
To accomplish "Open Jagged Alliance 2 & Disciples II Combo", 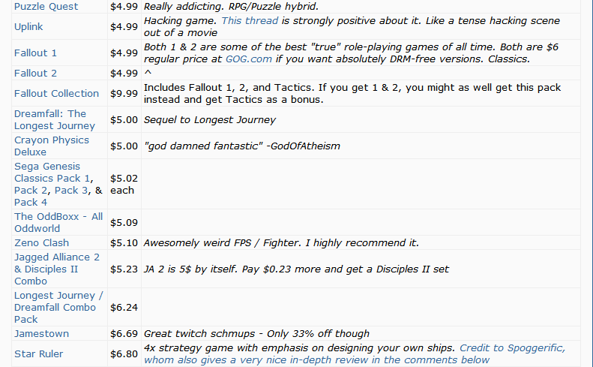I will click(57, 269).
